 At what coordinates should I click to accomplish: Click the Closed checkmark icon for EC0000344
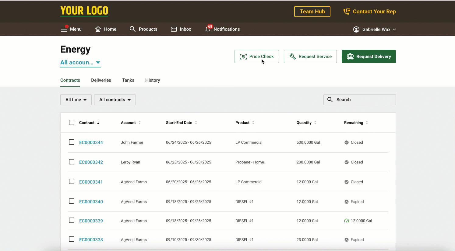pos(347,143)
